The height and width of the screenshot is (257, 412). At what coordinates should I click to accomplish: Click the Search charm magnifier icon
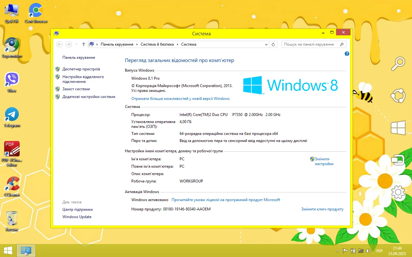pyautogui.click(x=398, y=63)
